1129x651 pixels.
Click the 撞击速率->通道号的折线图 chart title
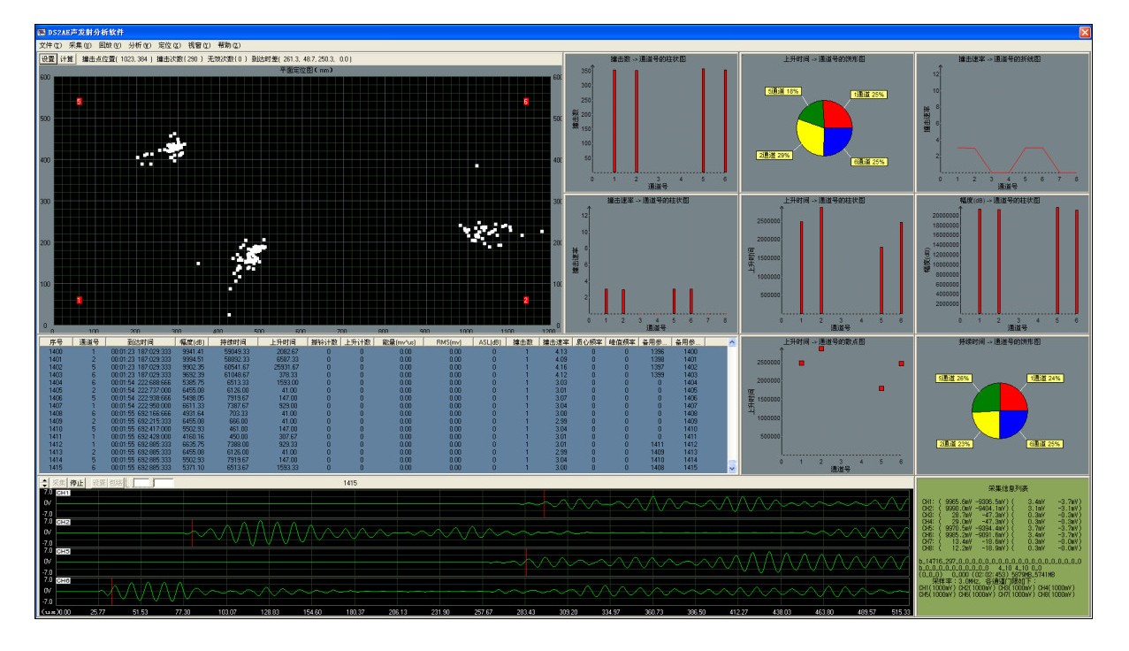click(1000, 59)
